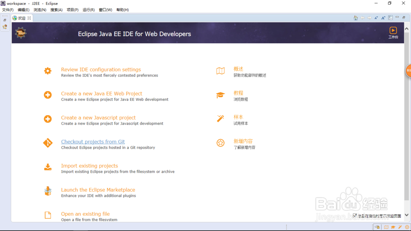Click the plus icon for Javascript project

48,119
